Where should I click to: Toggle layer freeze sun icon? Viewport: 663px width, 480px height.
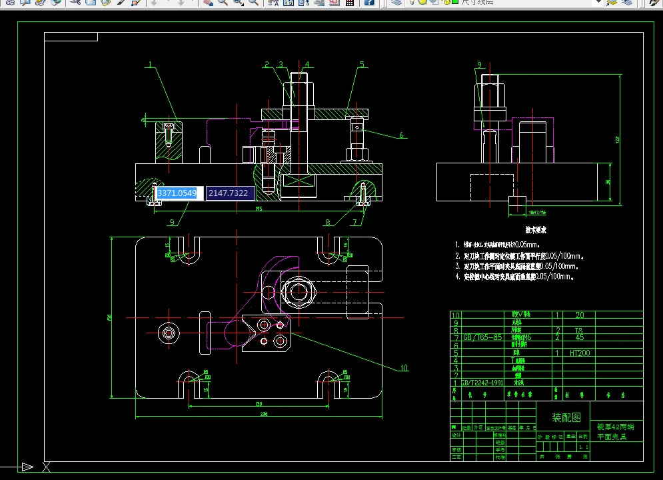tap(422, 3)
